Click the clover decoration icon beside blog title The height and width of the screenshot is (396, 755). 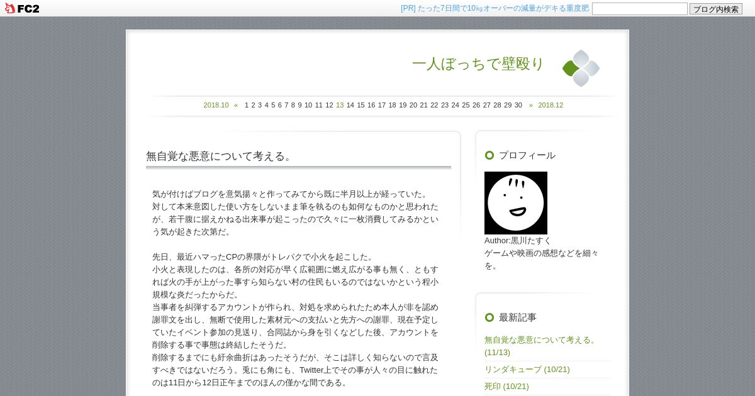(581, 68)
